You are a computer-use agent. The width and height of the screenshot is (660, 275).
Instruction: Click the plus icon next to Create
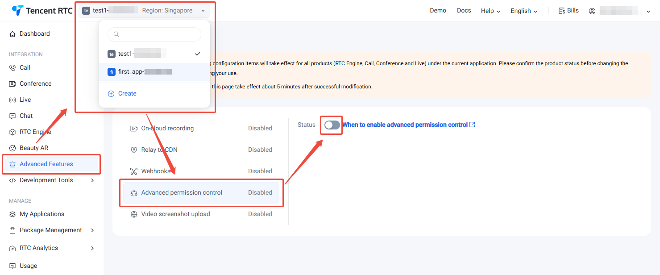click(111, 94)
